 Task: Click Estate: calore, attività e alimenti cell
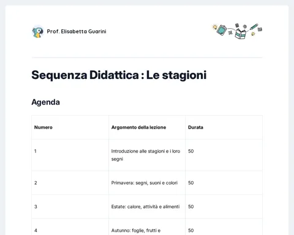(147, 207)
